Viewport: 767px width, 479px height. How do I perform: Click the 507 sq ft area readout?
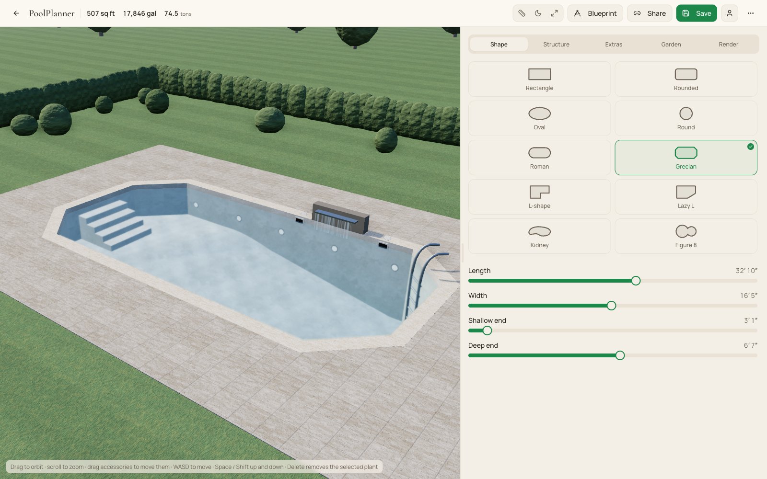[x=101, y=13]
